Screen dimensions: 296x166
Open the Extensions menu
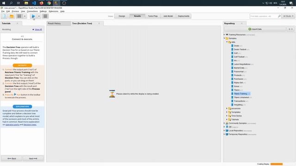pyautogui.click(x=54, y=11)
